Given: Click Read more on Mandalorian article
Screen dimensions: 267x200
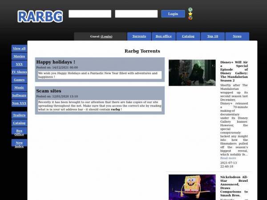Looking at the screenshot, I should (228, 158).
